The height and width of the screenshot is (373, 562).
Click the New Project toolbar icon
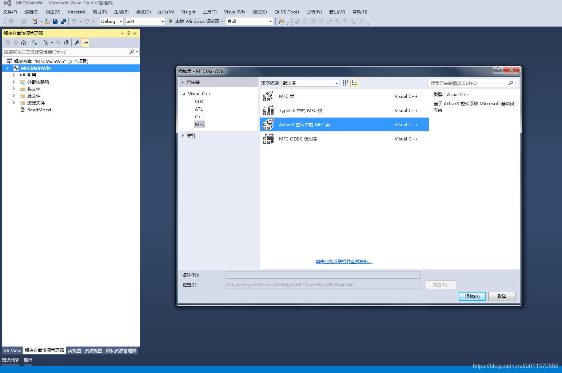point(35,21)
